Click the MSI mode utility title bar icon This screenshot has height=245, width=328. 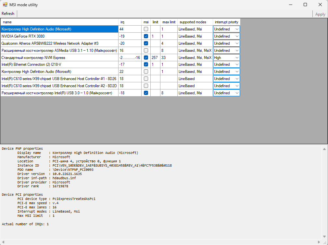5,5
